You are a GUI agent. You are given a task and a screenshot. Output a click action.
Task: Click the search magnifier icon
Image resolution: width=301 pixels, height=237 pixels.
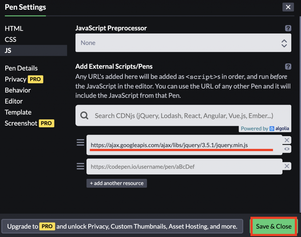coord(84,116)
